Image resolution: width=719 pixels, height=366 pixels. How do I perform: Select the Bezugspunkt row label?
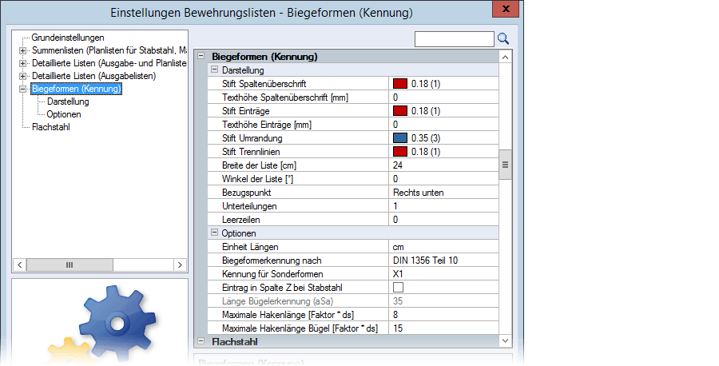pyautogui.click(x=246, y=192)
